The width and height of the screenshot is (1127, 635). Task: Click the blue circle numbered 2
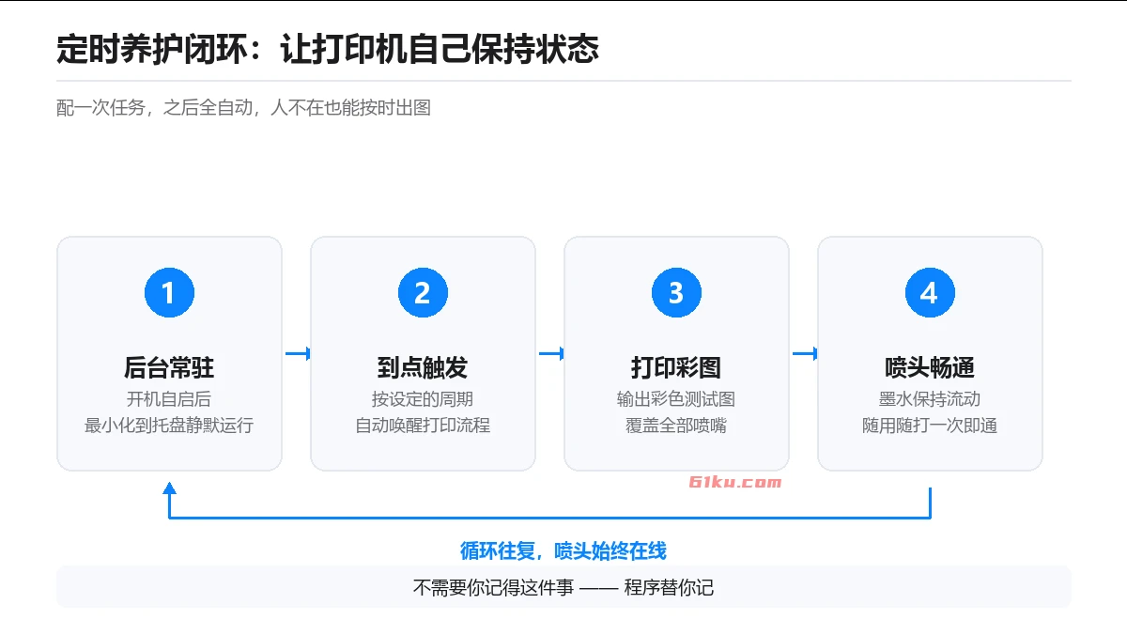(423, 292)
